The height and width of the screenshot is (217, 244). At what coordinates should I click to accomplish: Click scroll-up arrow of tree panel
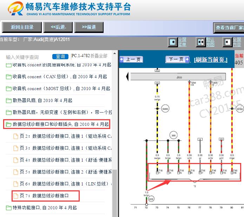coord(115,54)
